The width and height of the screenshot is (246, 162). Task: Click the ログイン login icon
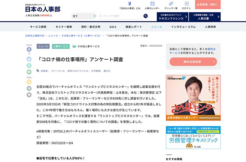(x=186, y=4)
